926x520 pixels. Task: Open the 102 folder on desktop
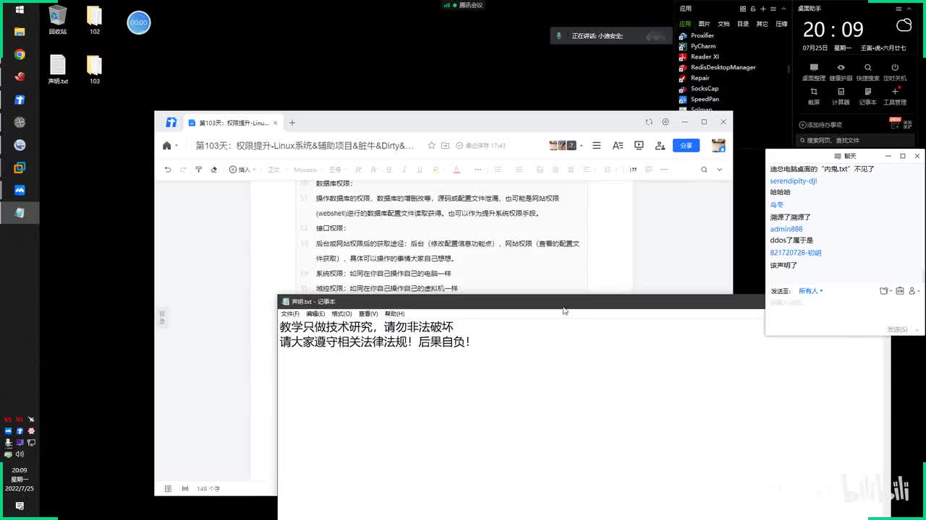(x=95, y=19)
